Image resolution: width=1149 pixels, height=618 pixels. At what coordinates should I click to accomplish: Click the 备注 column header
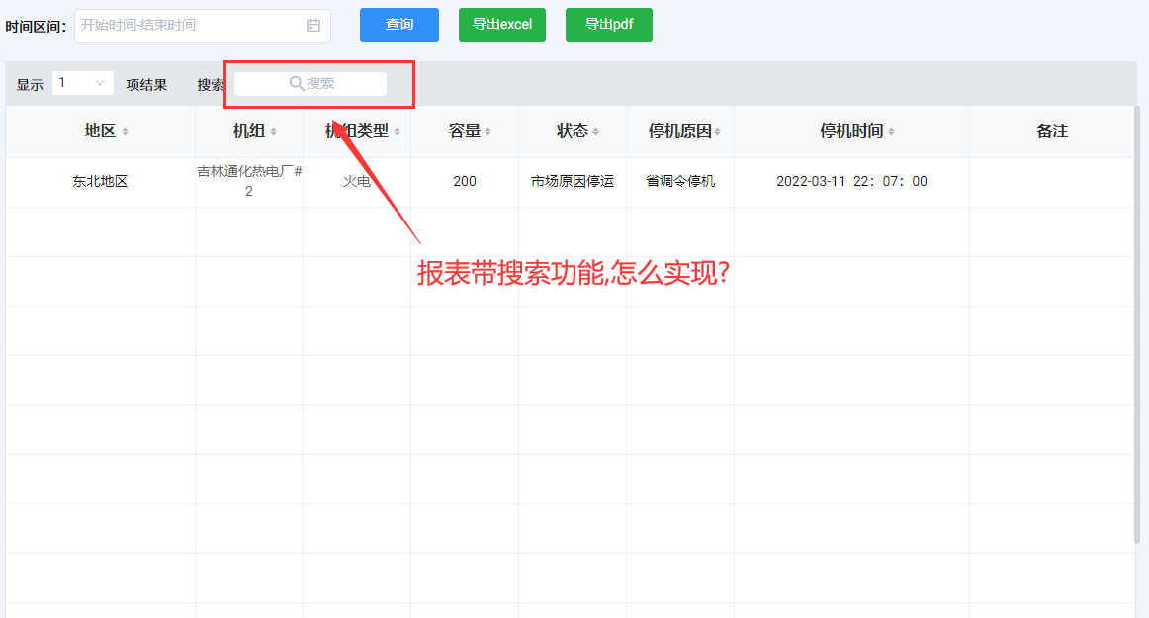(x=1052, y=132)
